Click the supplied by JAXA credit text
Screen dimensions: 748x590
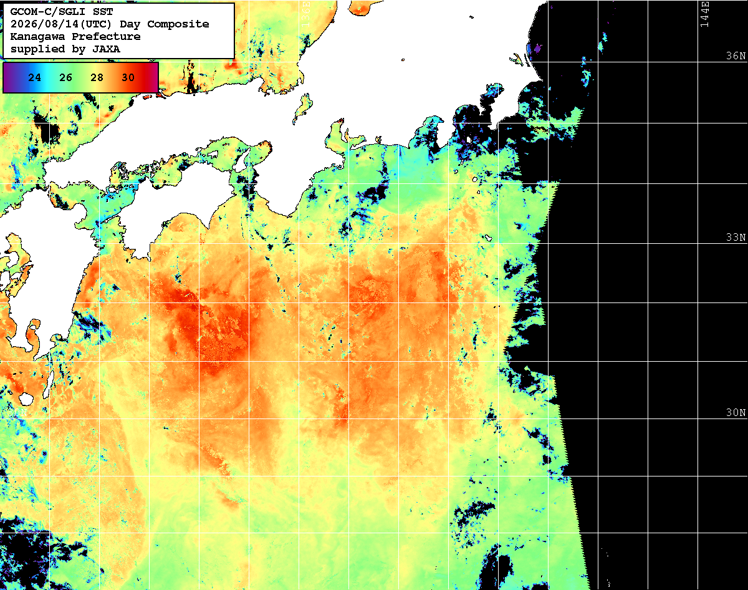pyautogui.click(x=65, y=49)
